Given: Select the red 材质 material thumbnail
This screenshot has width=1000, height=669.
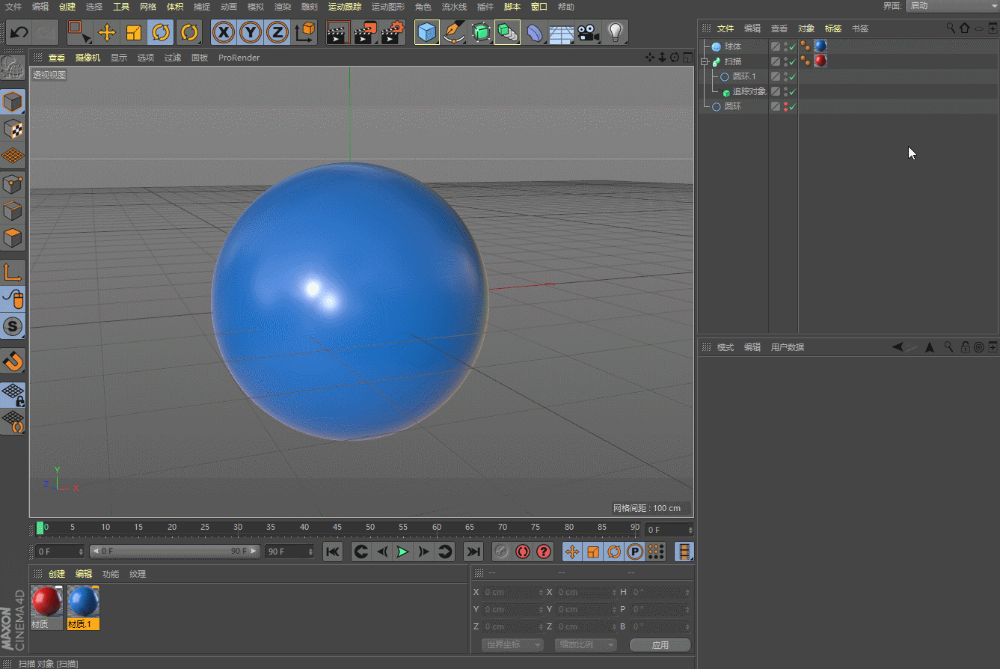Looking at the screenshot, I should click(x=46, y=602).
